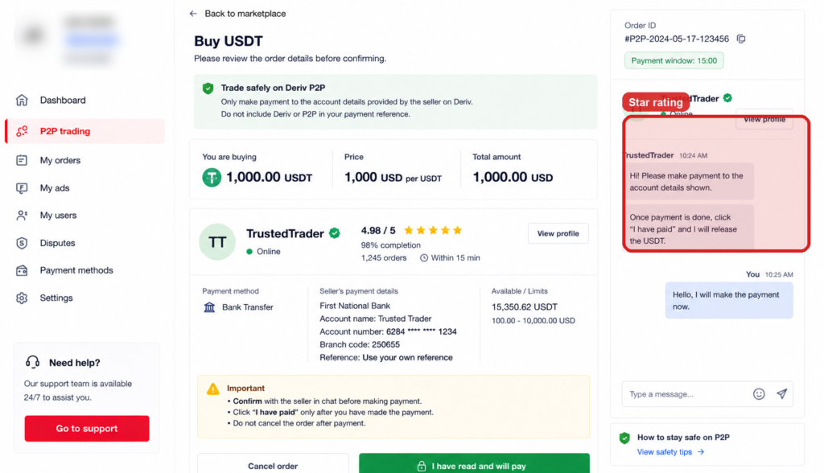The image size is (824, 473).
Task: Confirm with I have read and will pay
Action: pyautogui.click(x=474, y=465)
